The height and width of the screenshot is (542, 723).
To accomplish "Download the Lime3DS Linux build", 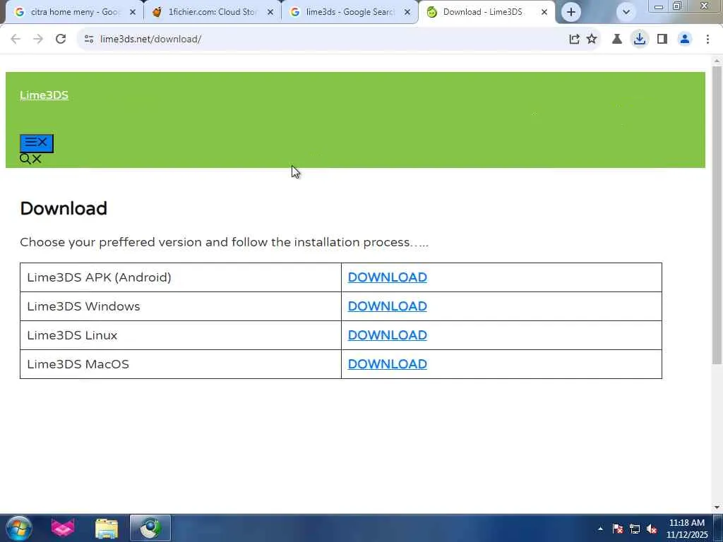I will (x=388, y=335).
